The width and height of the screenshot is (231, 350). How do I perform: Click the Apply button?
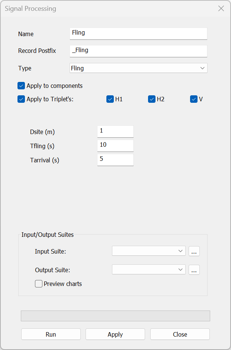tap(115, 334)
